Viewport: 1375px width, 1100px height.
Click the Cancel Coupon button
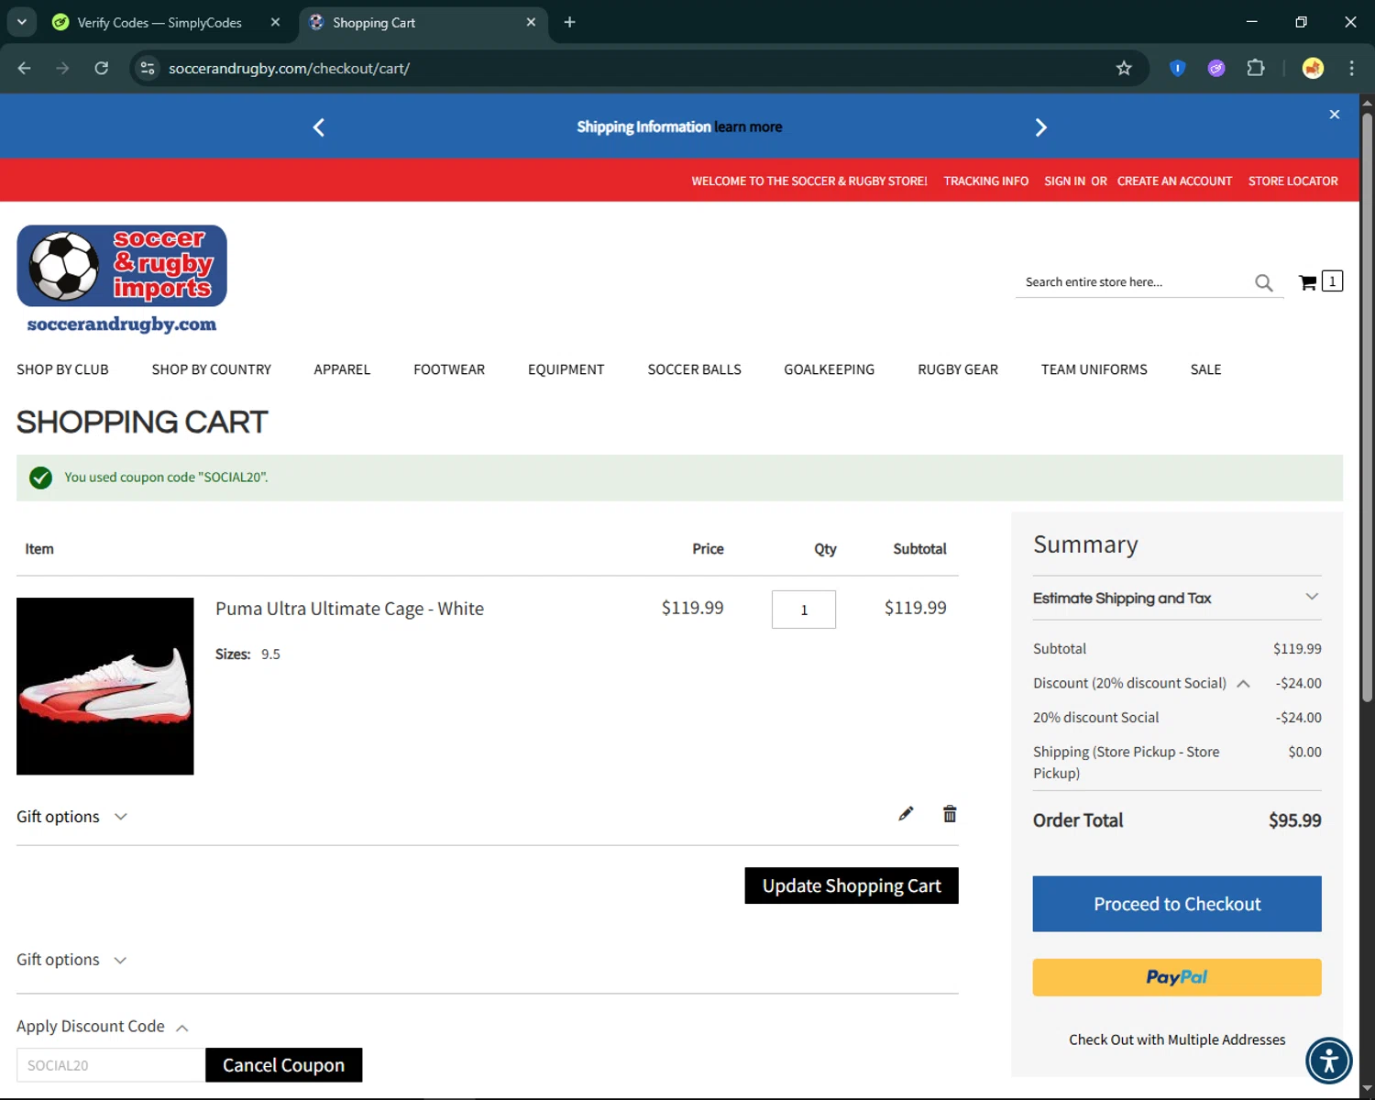coord(284,1065)
